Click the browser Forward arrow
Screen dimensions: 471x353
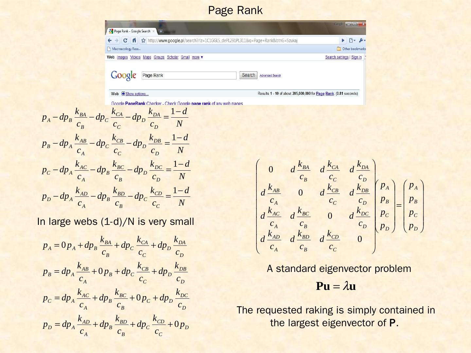[x=116, y=41]
